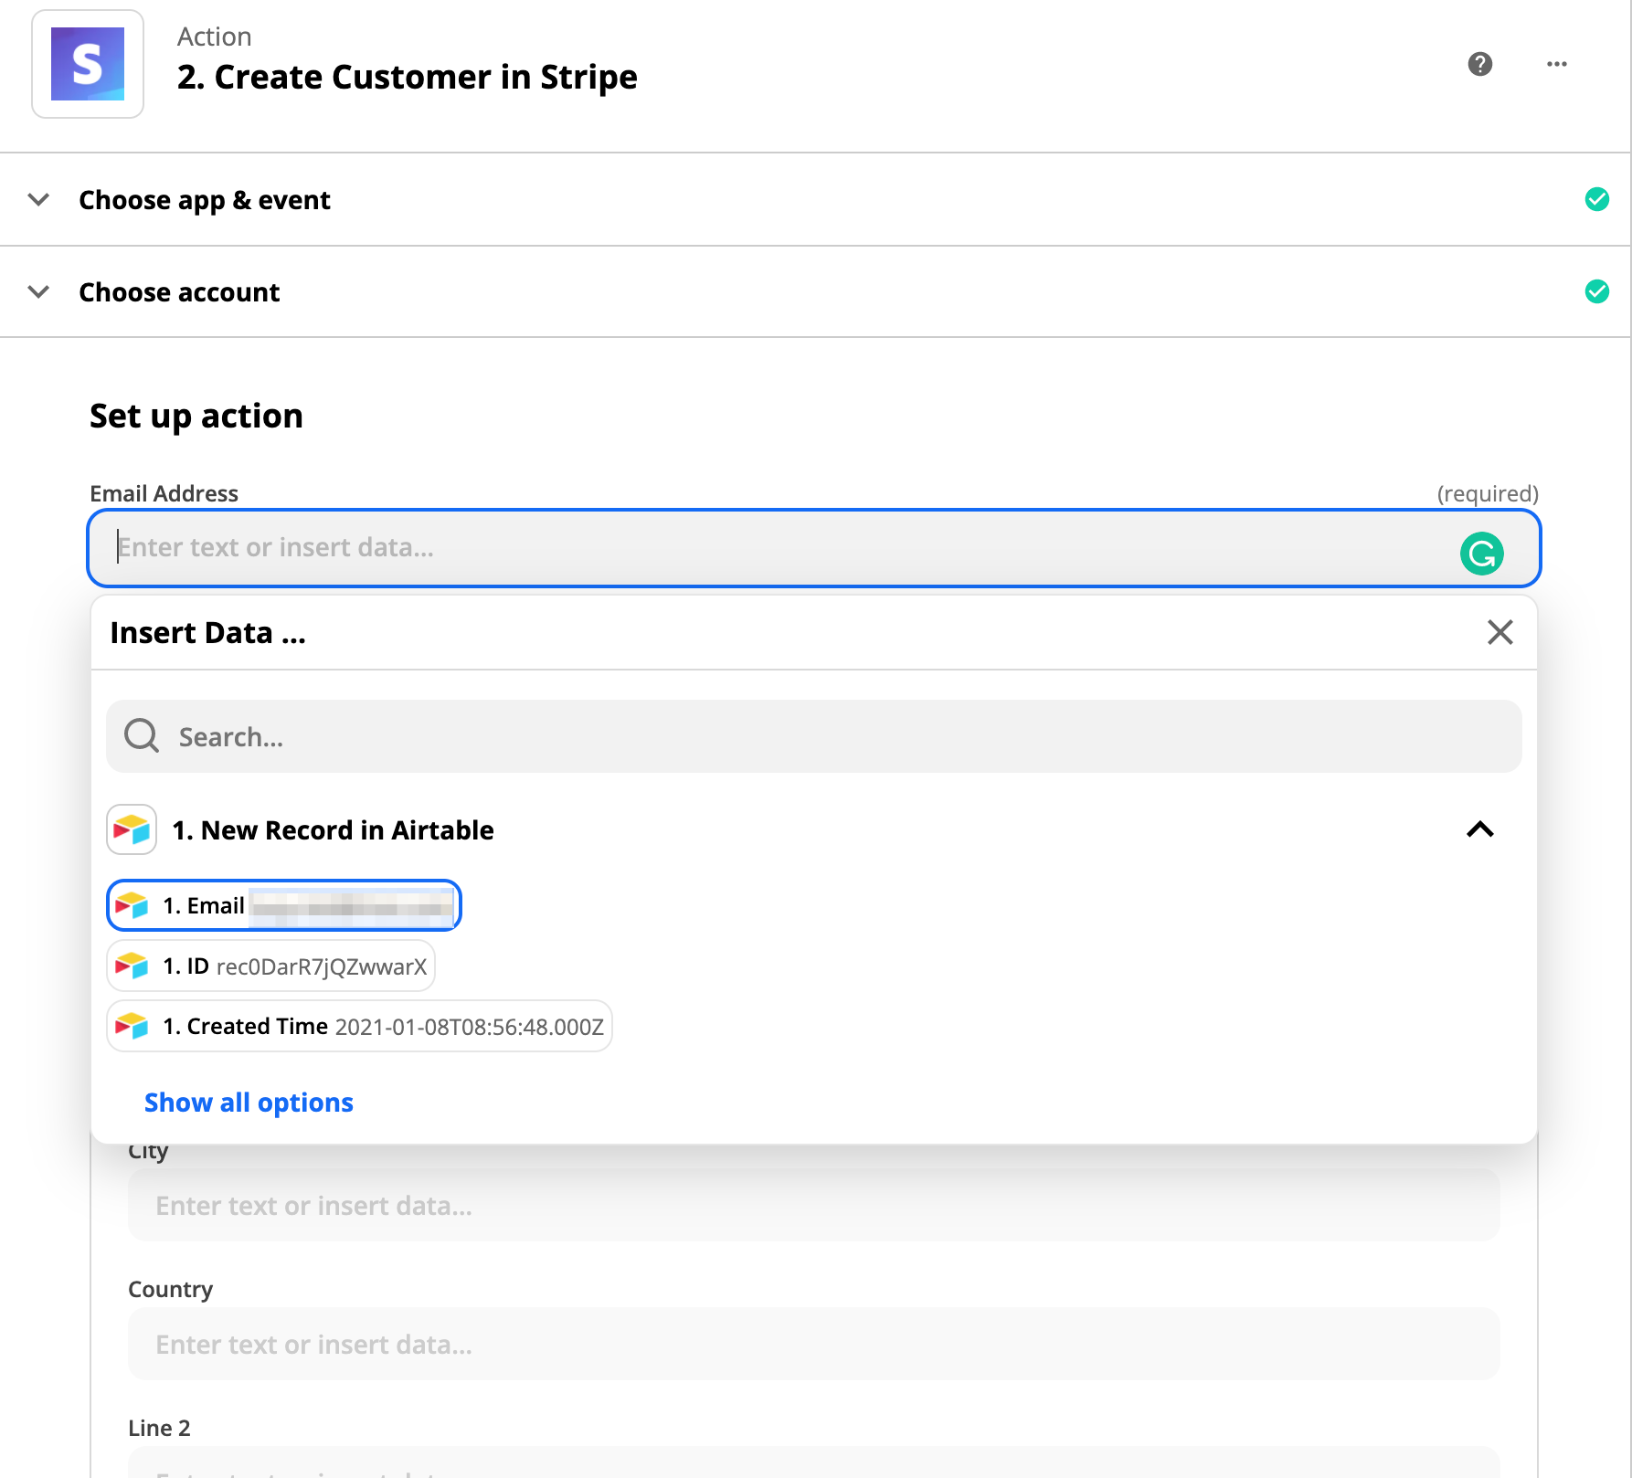Close the Insert Data panel
This screenshot has height=1478, width=1632.
click(x=1500, y=632)
